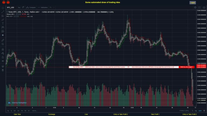Toggle magnet mode for drawings
Viewport: 207px width, 116px height.
(3, 49)
